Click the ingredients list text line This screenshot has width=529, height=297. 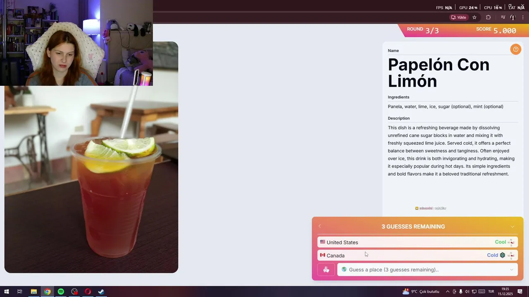446,106
